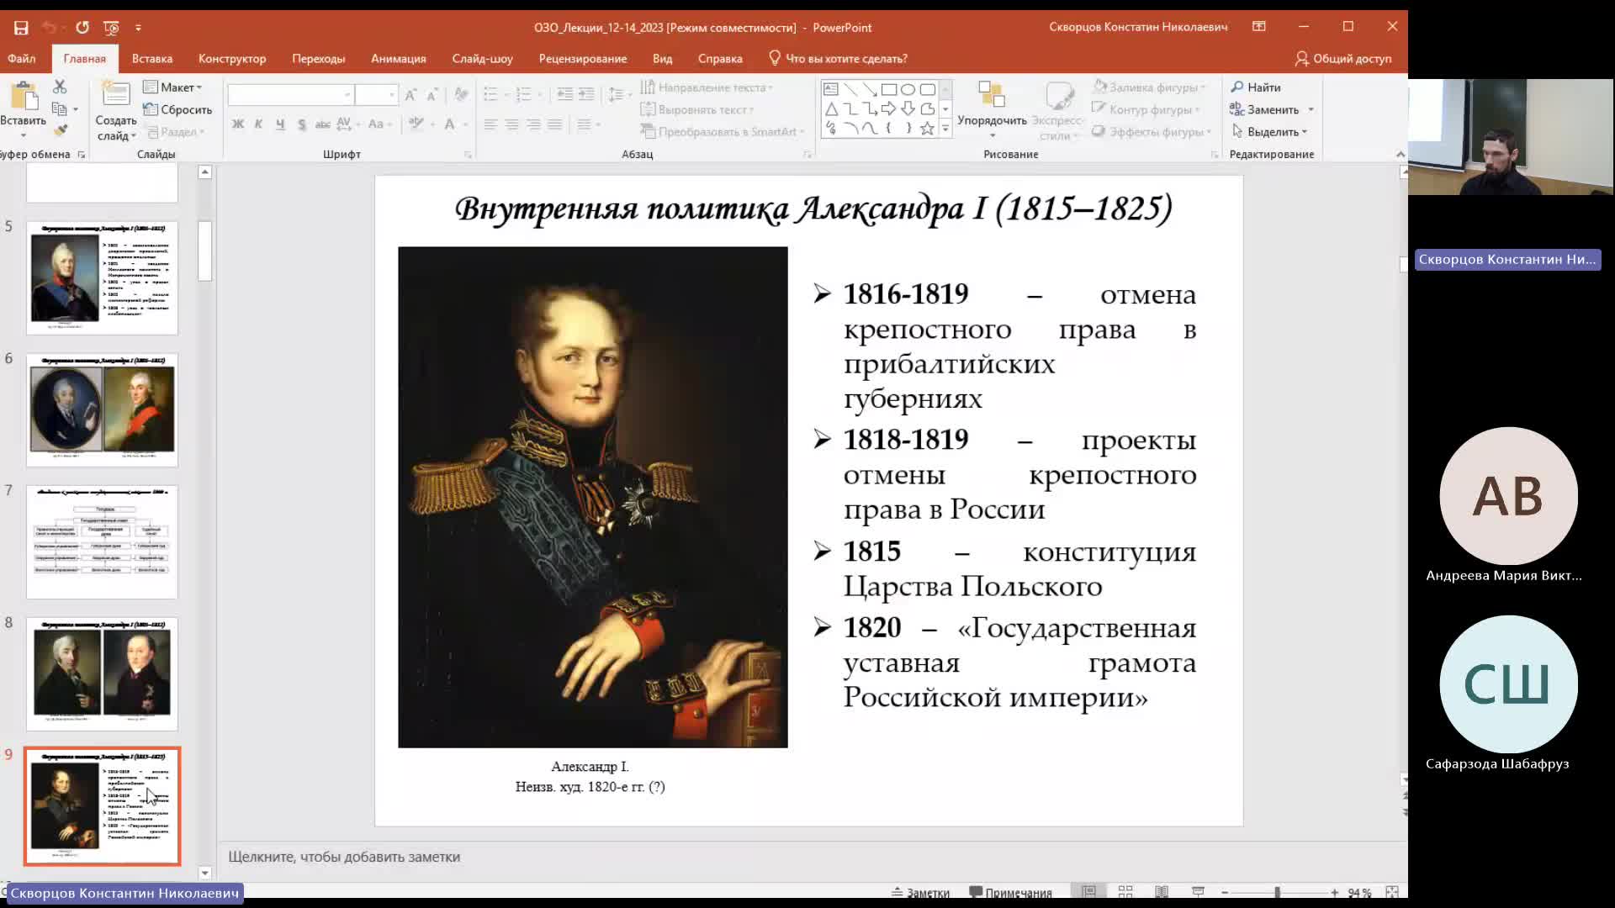Switch to Переходы tab

tap(319, 59)
